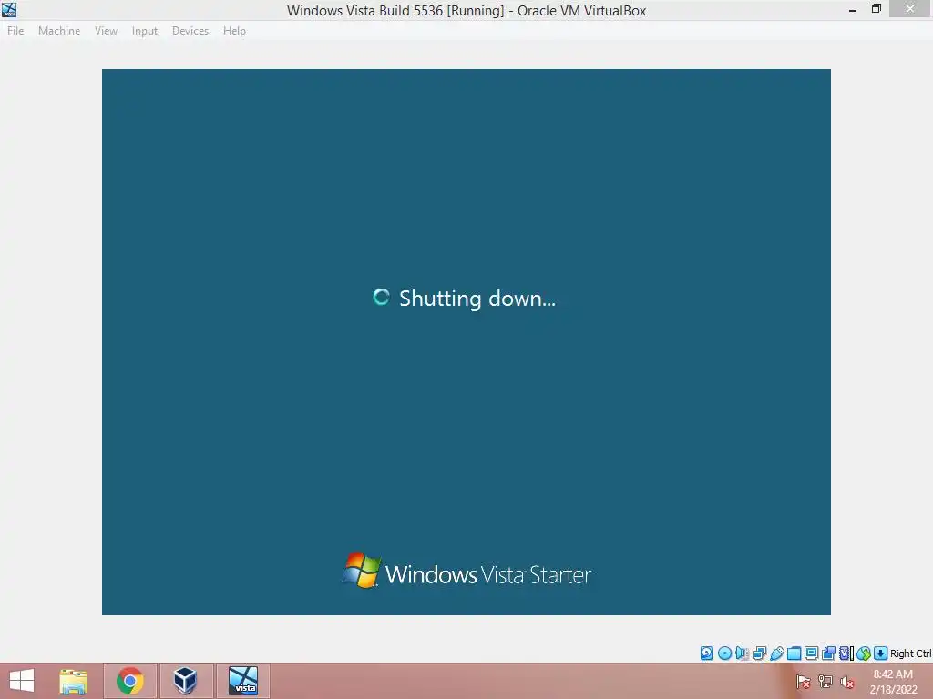This screenshot has height=699, width=933.
Task: Restore down the VirtualBox VM window
Action: coord(876,9)
